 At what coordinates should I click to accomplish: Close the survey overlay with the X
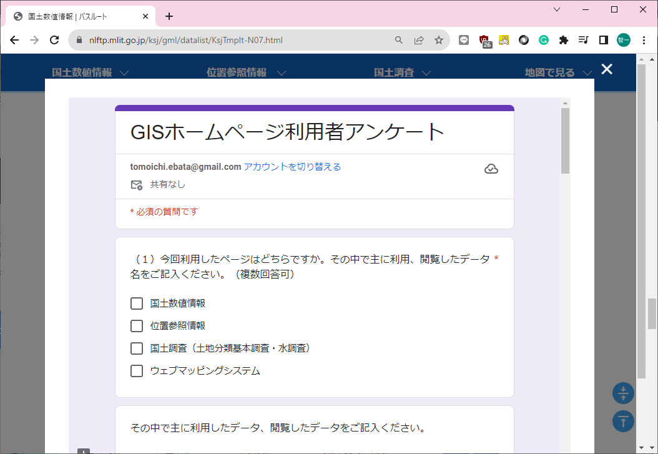(x=607, y=69)
